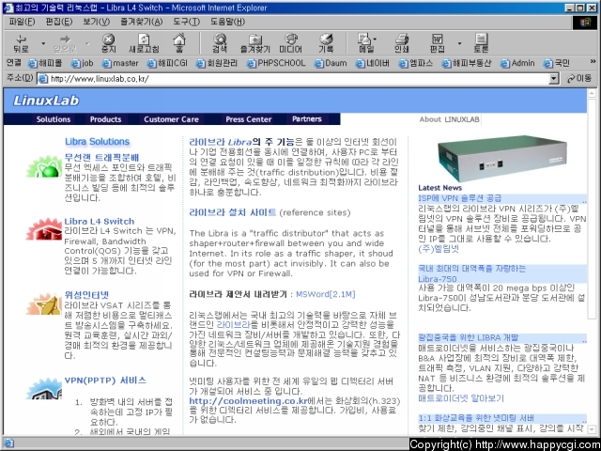Open 라이브라 설치 사이트 reference link

point(233,212)
